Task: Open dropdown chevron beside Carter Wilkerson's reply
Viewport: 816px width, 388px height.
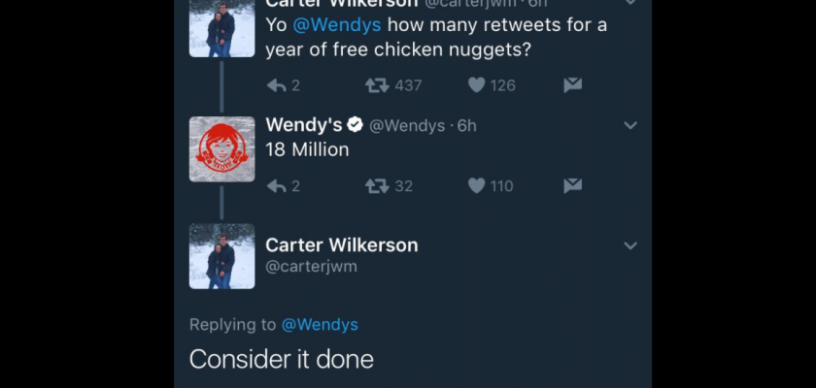Action: [x=630, y=246]
